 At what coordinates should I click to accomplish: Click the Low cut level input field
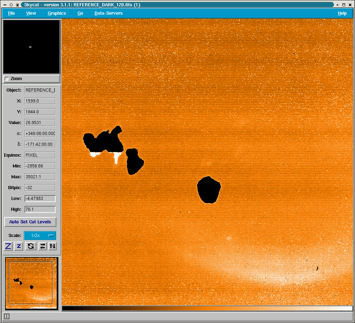(x=40, y=199)
